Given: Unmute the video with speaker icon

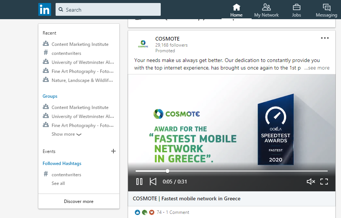Looking at the screenshot, I should tap(311, 182).
